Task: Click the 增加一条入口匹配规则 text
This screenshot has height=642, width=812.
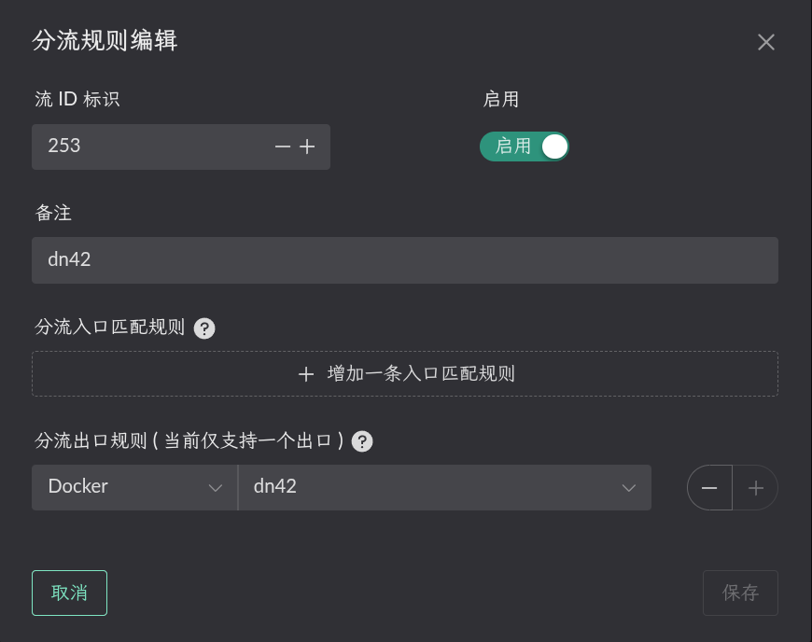Action: 421,374
